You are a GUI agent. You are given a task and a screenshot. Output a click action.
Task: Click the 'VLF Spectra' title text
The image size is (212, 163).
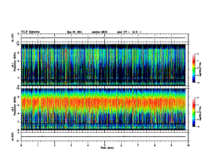[30, 32]
